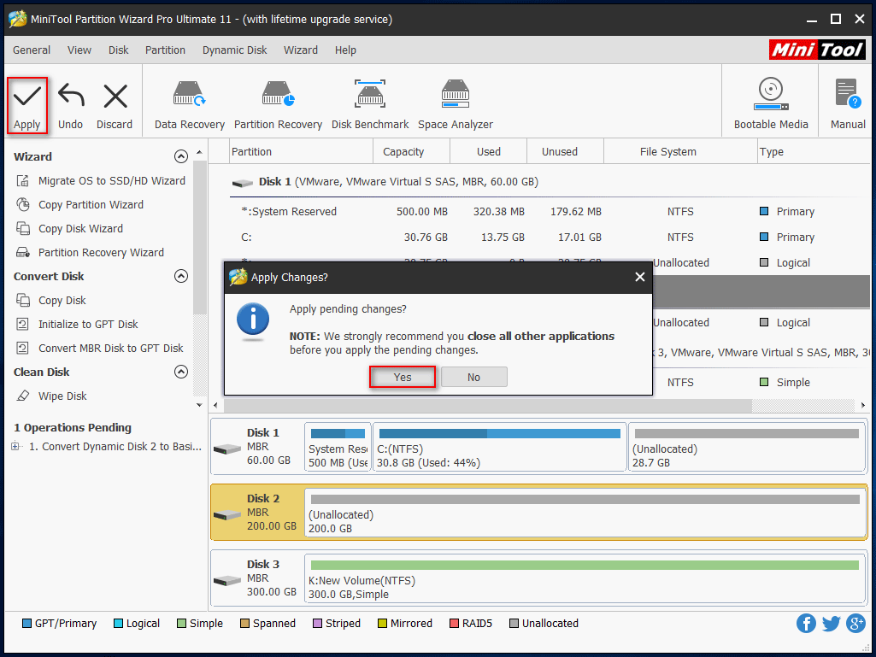876x657 pixels.
Task: Click the Undo arrow icon
Action: tap(71, 96)
